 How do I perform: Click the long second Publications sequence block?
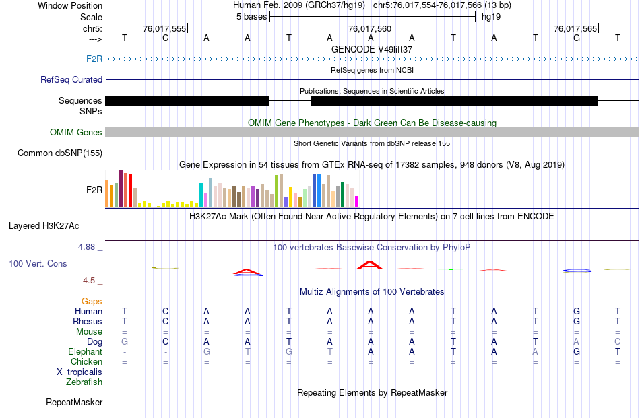(454, 101)
